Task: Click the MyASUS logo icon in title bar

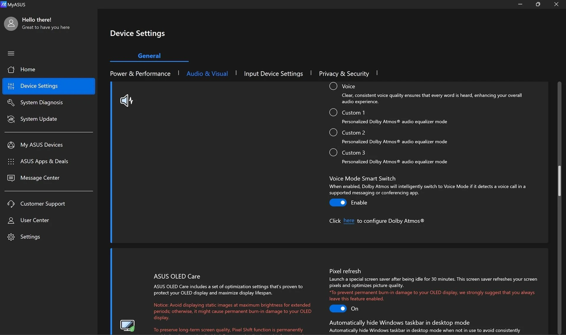Action: pos(4,4)
